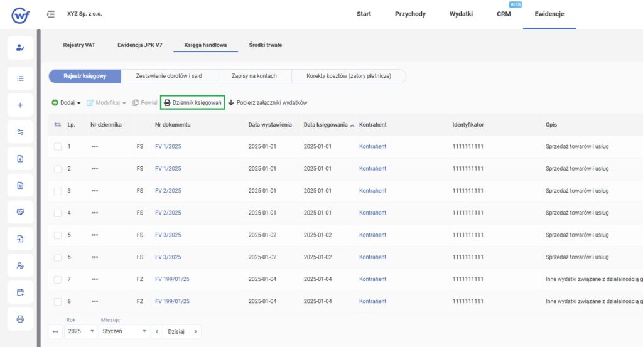This screenshot has height=347, width=643.
Task: Click the sliders settings icon in the sidebar
Action: click(20, 132)
